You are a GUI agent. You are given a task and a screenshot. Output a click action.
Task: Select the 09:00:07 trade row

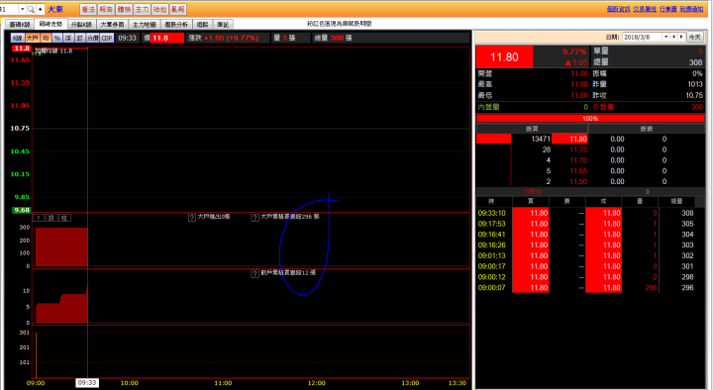click(590, 288)
